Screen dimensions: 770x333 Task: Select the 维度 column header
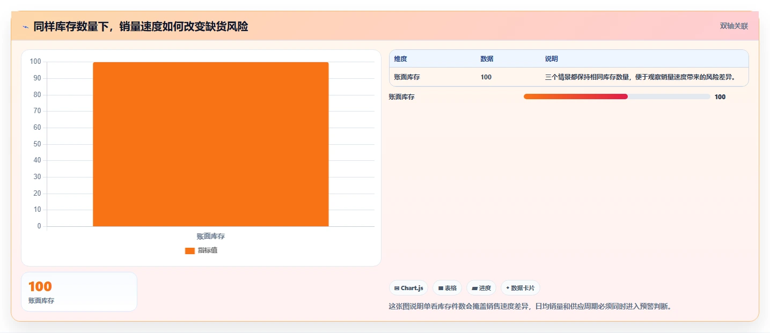[401, 59]
